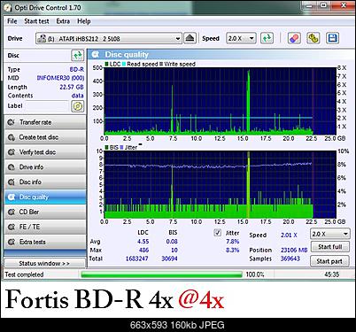Click the BIS Max value 10

pos(174,251)
